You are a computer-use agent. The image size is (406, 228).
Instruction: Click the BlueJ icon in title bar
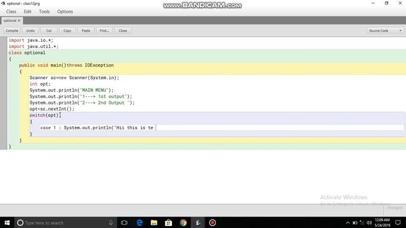[x=3, y=3]
